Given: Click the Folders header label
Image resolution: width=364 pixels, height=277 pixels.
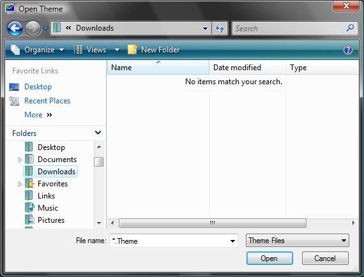Looking at the screenshot, I should (x=24, y=133).
